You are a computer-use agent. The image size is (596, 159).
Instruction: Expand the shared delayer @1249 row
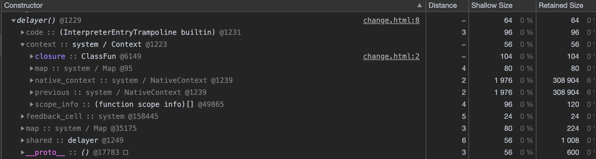coord(23,140)
